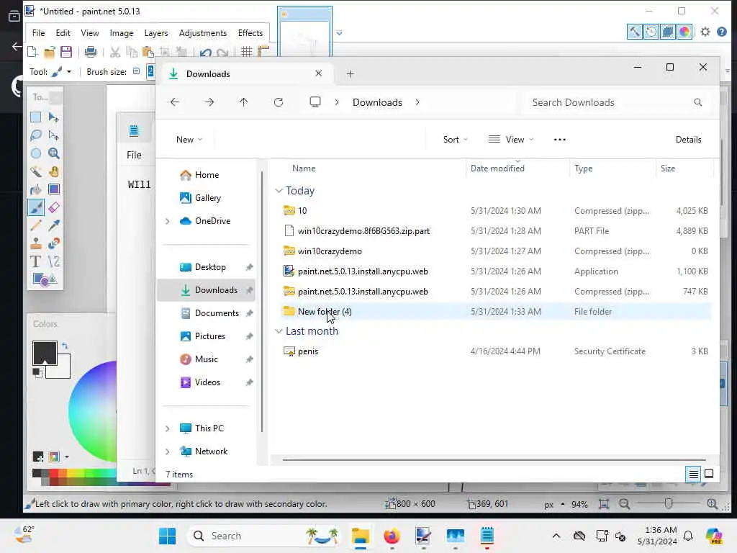This screenshot has height=553, width=737.
Task: Select the Shapes tool
Action: pyautogui.click(x=45, y=280)
